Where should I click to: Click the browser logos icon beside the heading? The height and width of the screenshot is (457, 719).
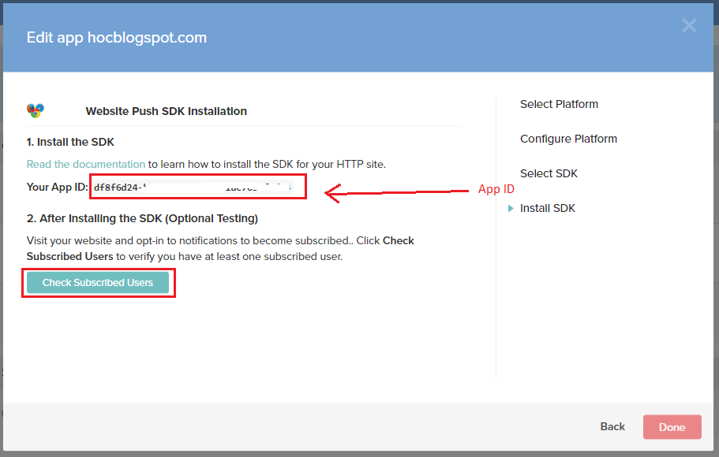[x=36, y=110]
